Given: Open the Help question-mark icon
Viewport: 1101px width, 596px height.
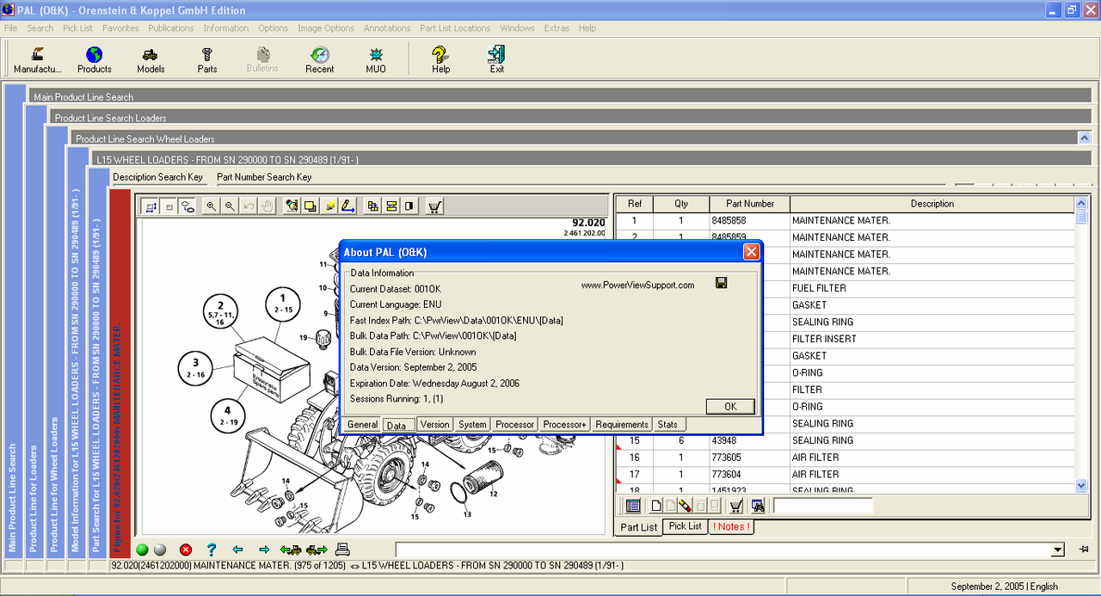Looking at the screenshot, I should pos(440,59).
